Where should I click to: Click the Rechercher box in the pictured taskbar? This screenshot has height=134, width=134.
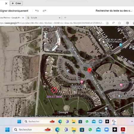coord(40,121)
